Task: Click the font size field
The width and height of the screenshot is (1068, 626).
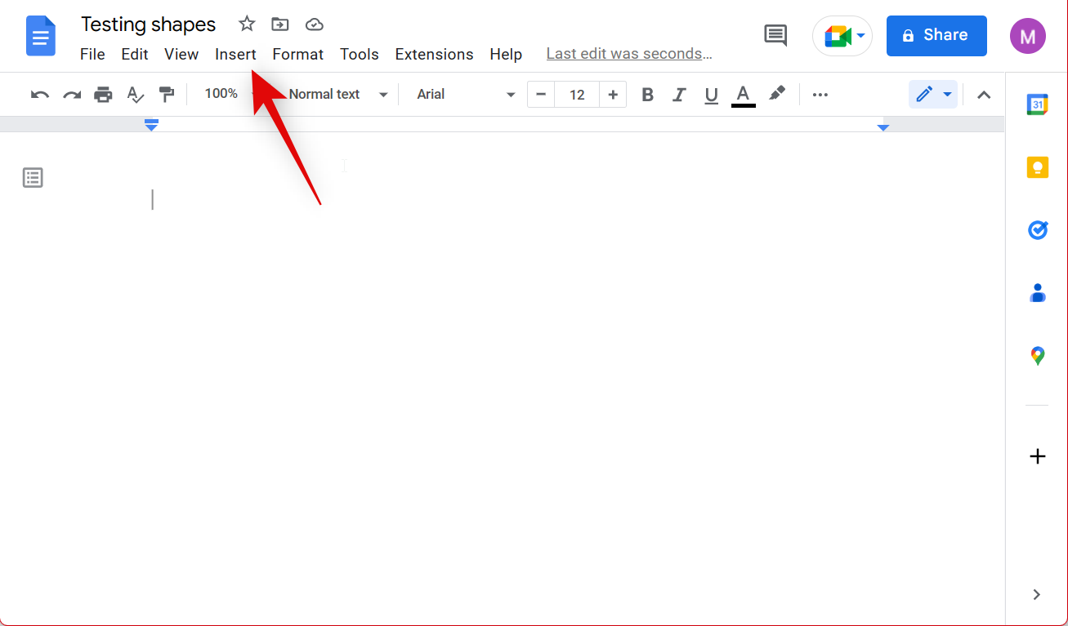Action: coord(577,95)
